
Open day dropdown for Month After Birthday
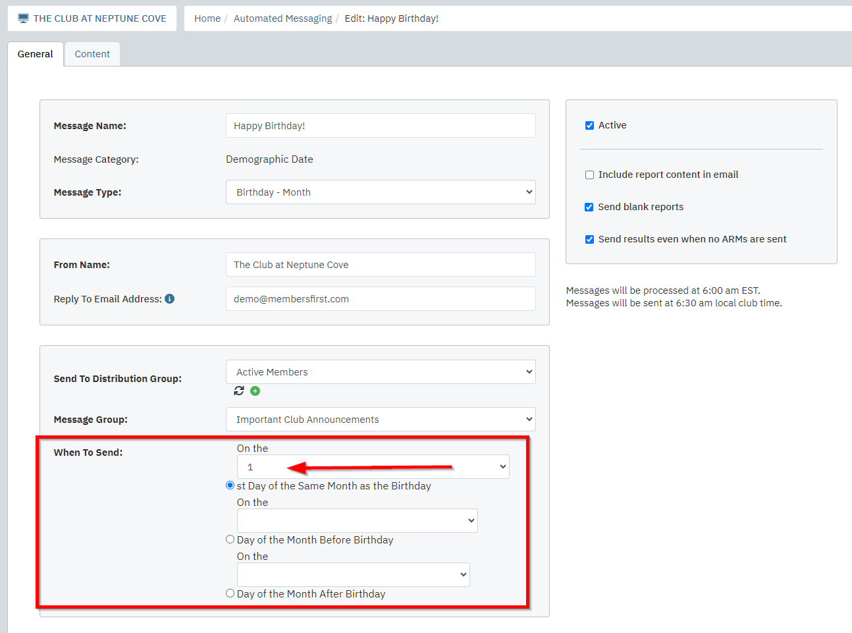353,575
